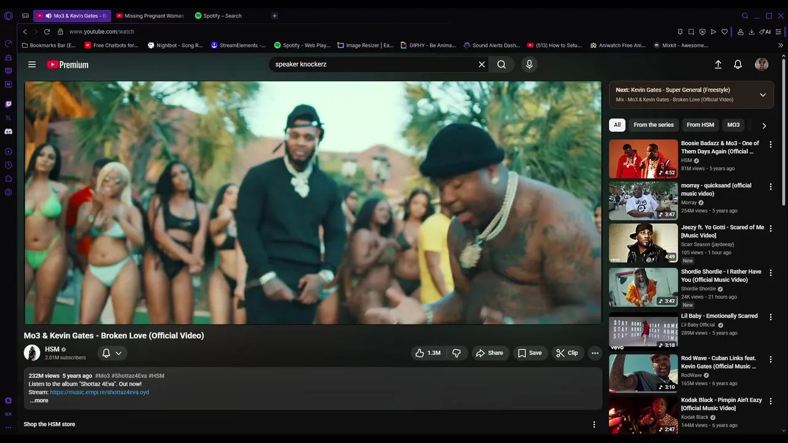Open settings gear in Opera sidebar
Screen dimensions: 788x443
[x=8, y=192]
